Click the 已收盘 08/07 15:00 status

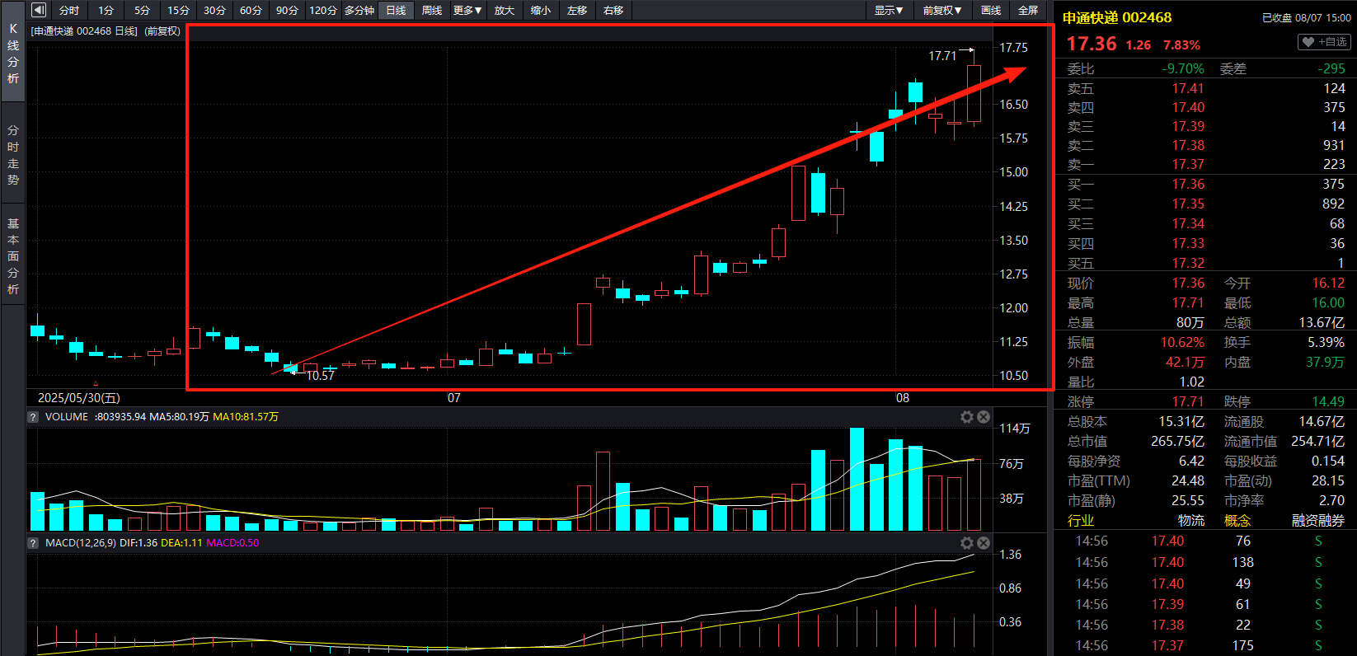(1307, 17)
